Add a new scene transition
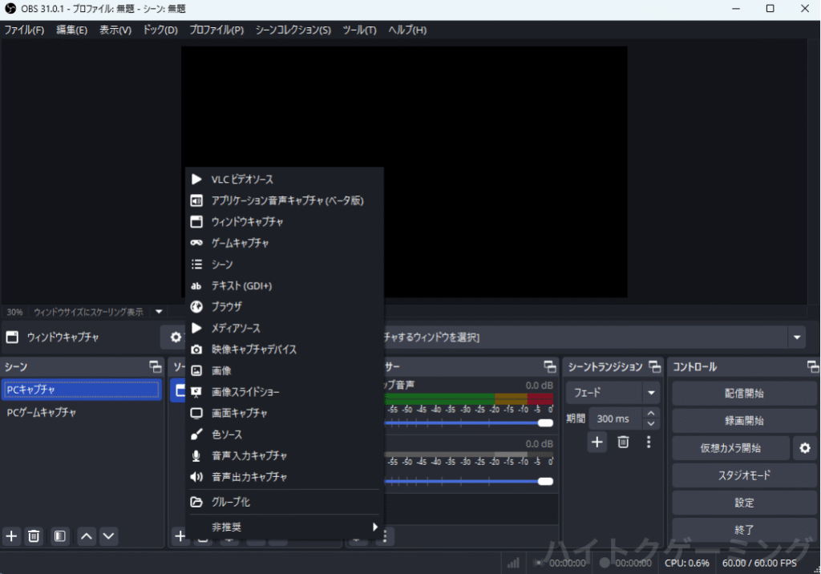This screenshot has width=821, height=574. [x=597, y=443]
